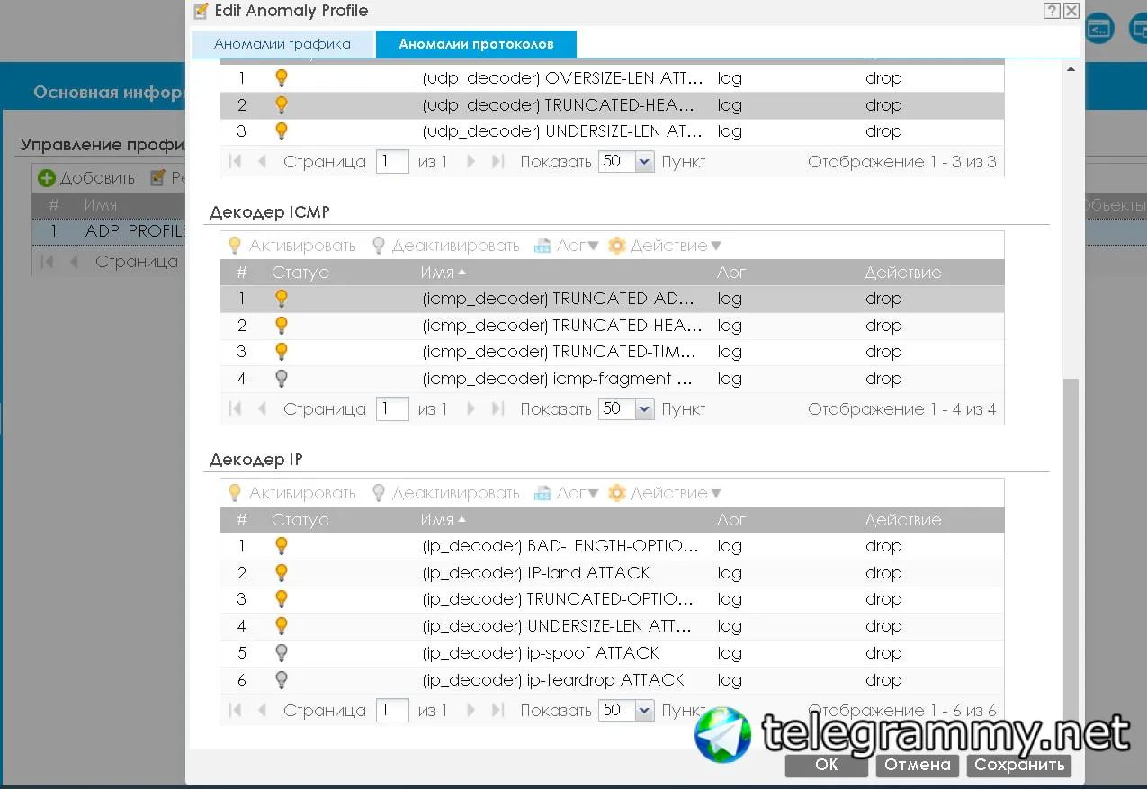The width and height of the screenshot is (1147, 789).
Task: Open page size dropdown in ICMP decoder pager
Action: pos(644,409)
